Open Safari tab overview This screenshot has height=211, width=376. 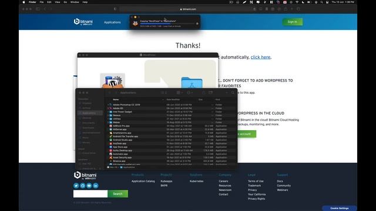[x=298, y=9]
